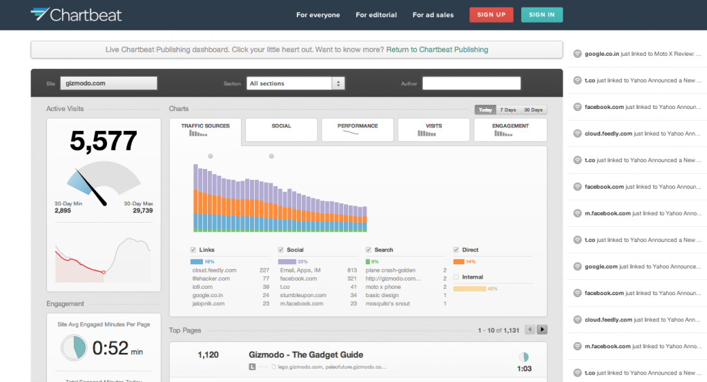Click stumbleupon.com in Social list
The height and width of the screenshot is (382, 707).
tap(302, 296)
